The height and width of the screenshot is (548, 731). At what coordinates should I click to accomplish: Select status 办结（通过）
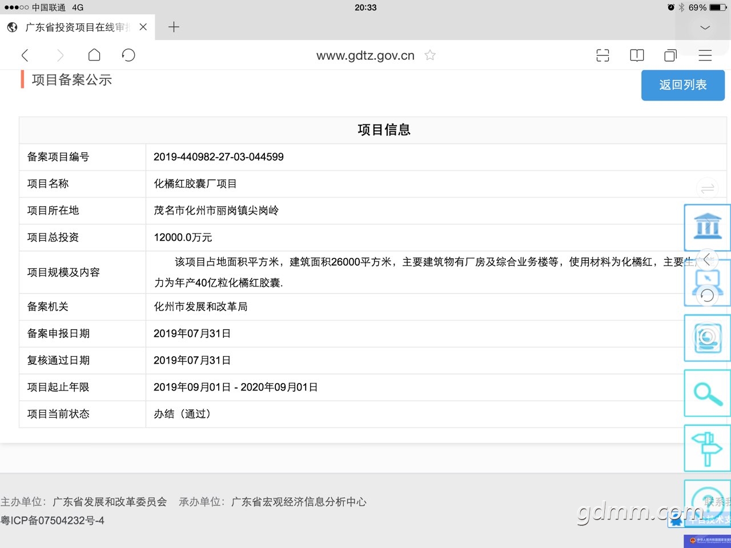coord(184,414)
